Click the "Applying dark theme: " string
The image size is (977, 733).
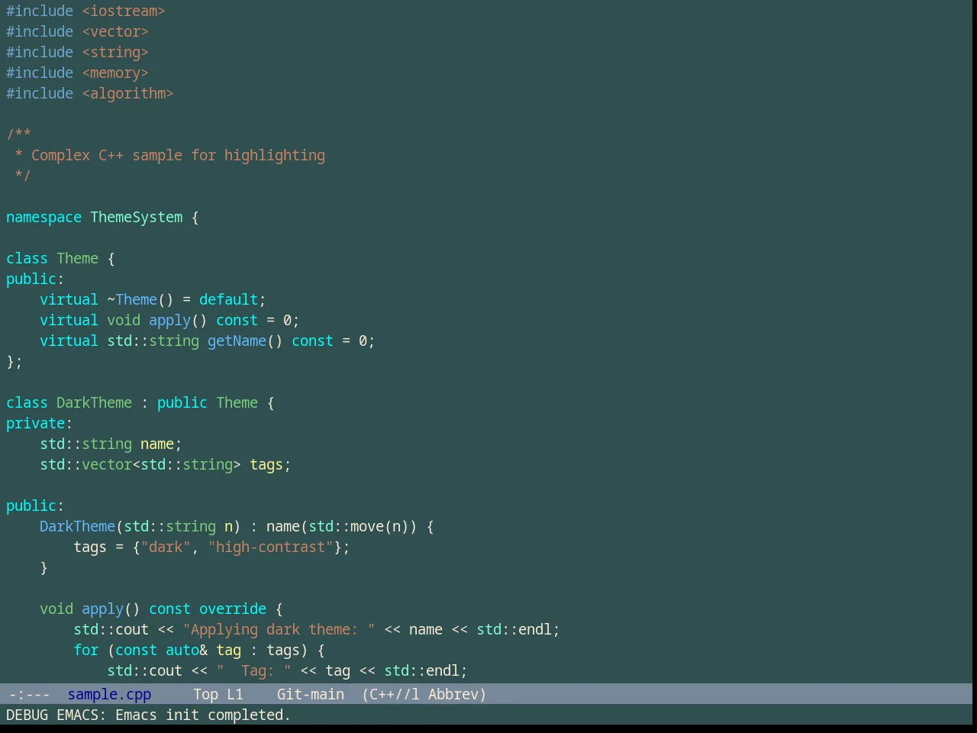pos(279,629)
